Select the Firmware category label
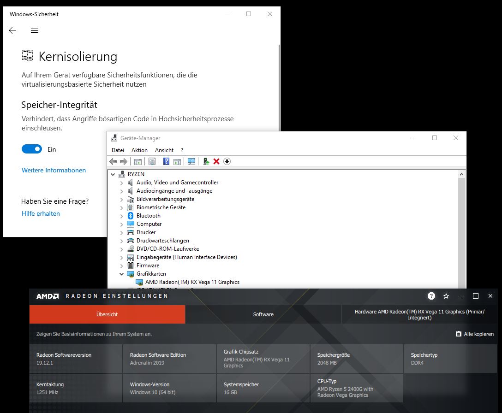 coord(148,265)
